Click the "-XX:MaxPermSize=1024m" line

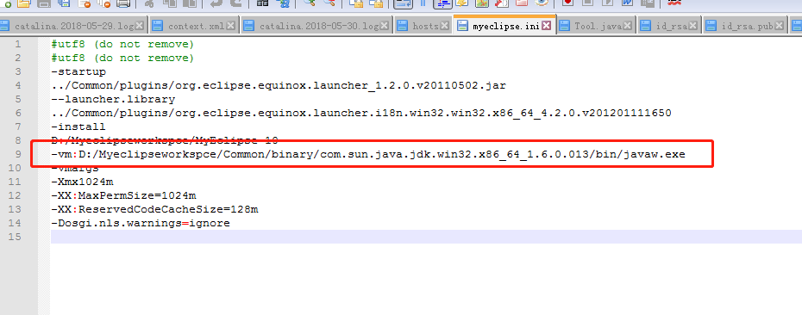(123, 195)
